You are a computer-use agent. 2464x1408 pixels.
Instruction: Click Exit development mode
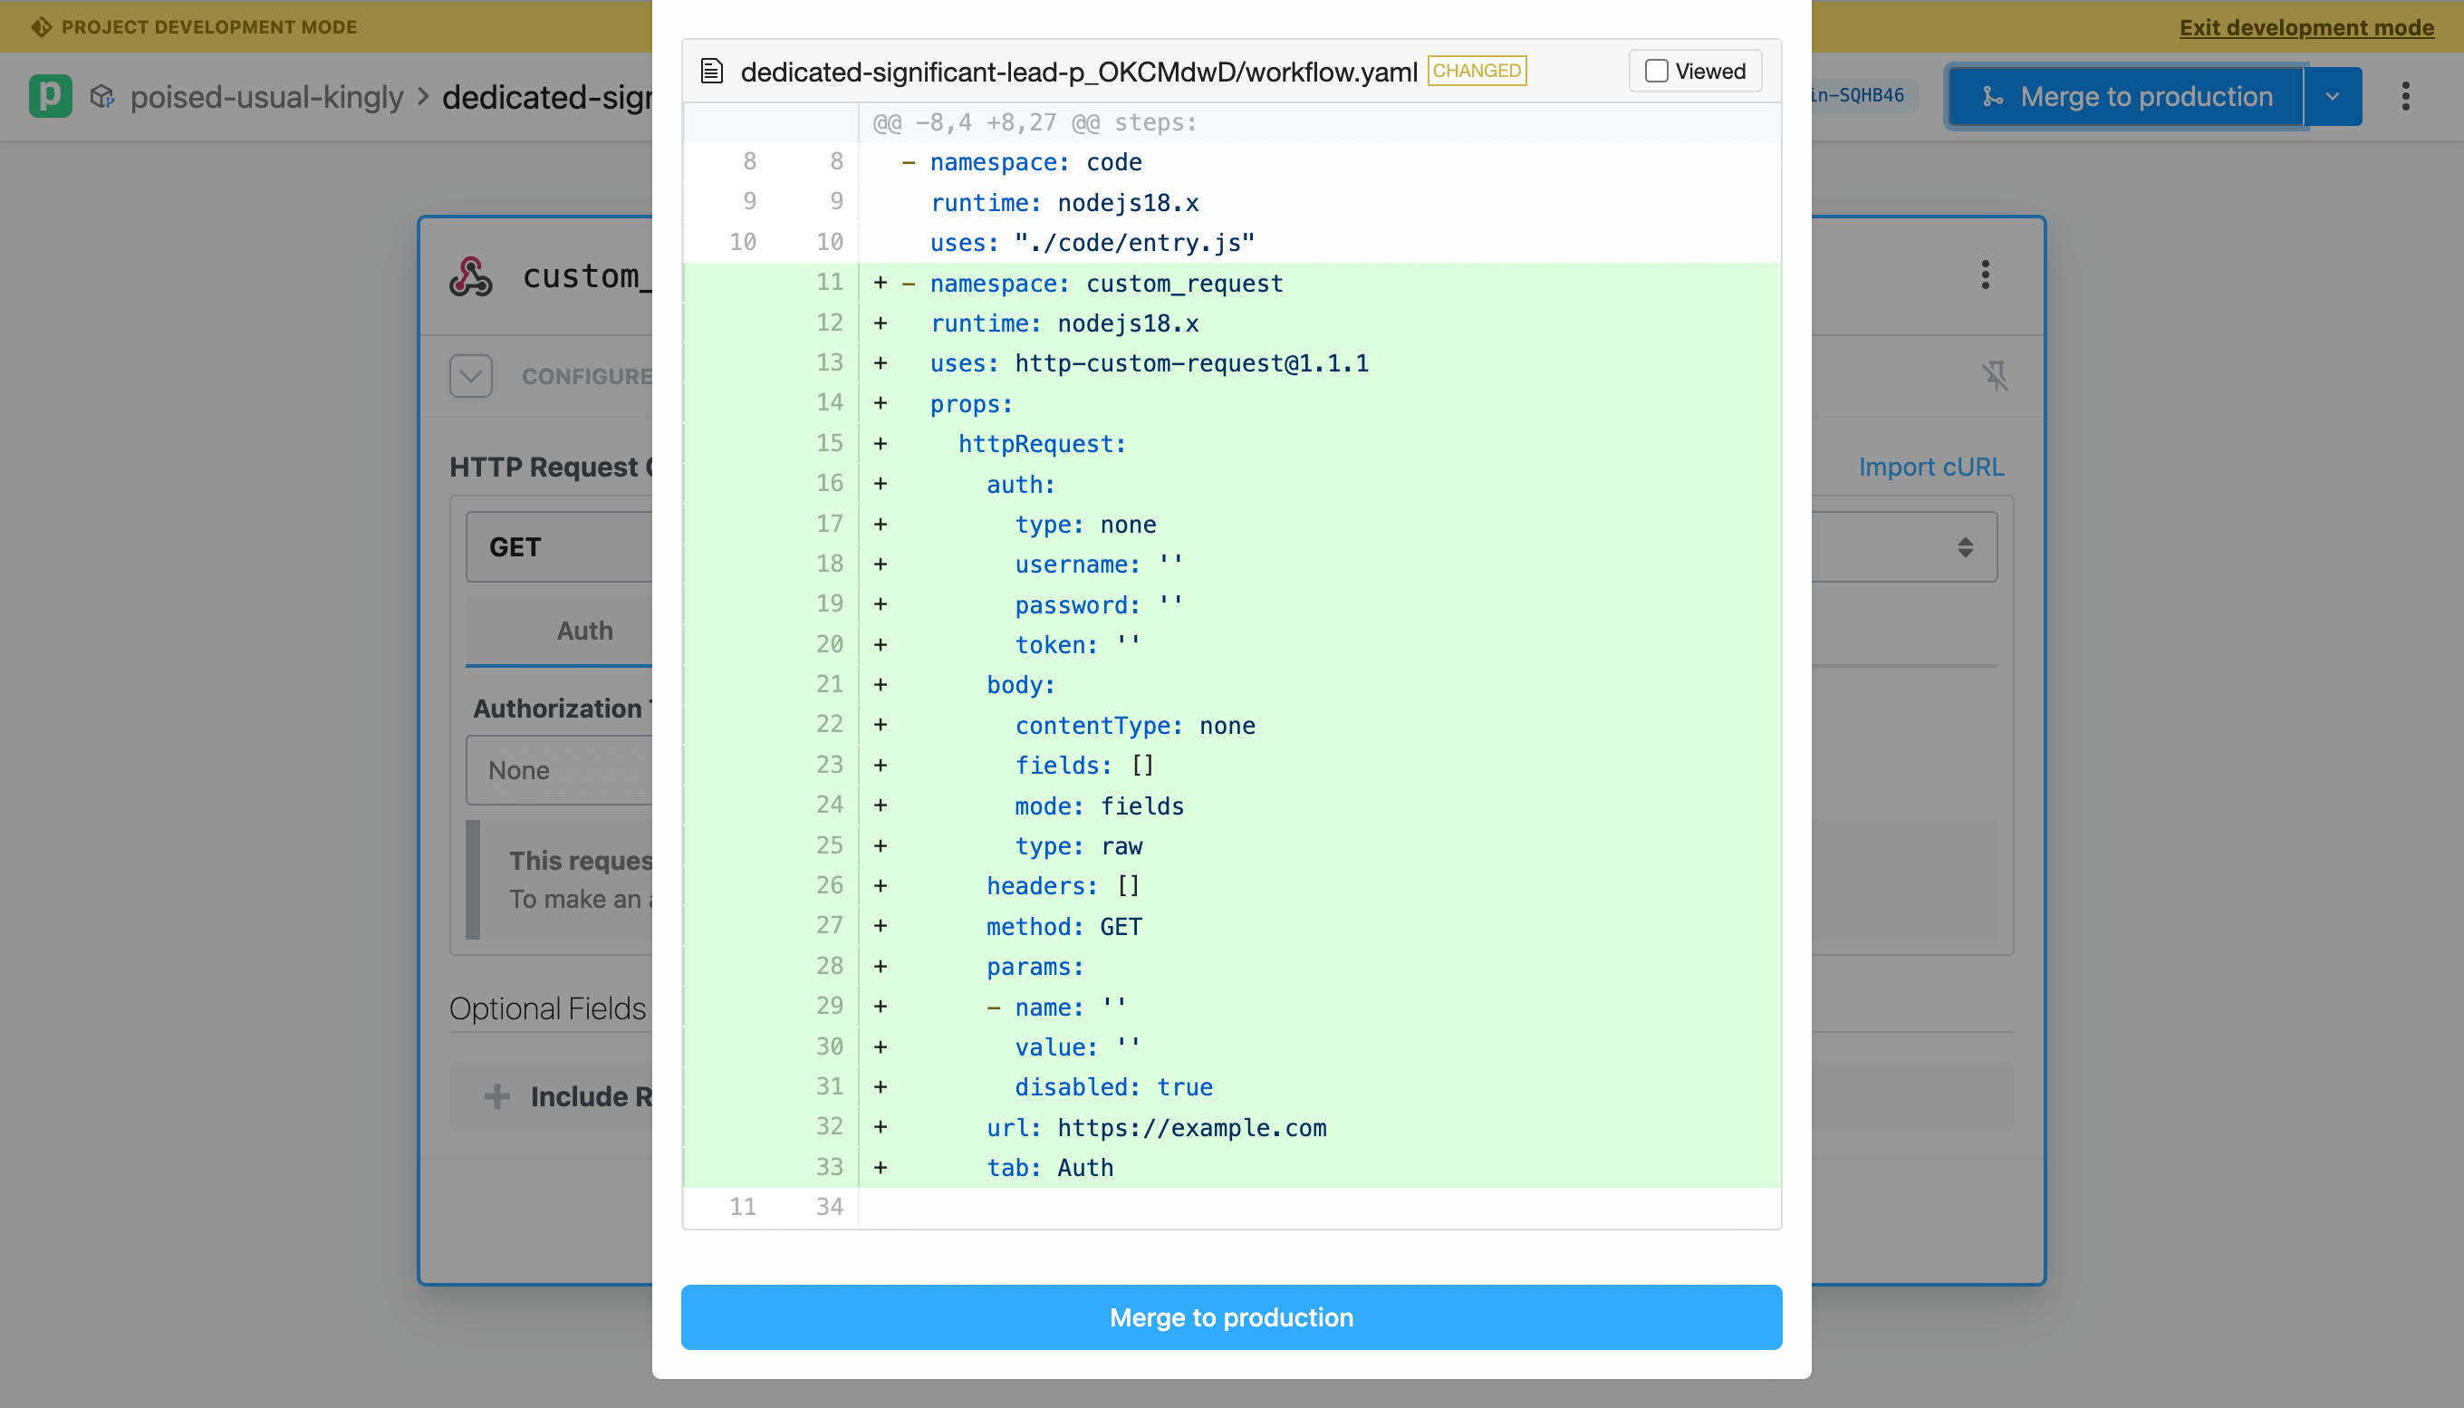[x=2305, y=27]
